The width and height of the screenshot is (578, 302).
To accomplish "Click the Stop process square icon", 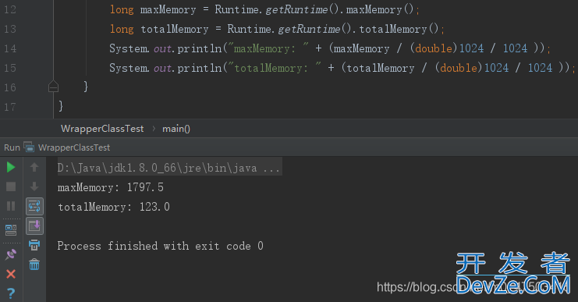I will [x=11, y=187].
